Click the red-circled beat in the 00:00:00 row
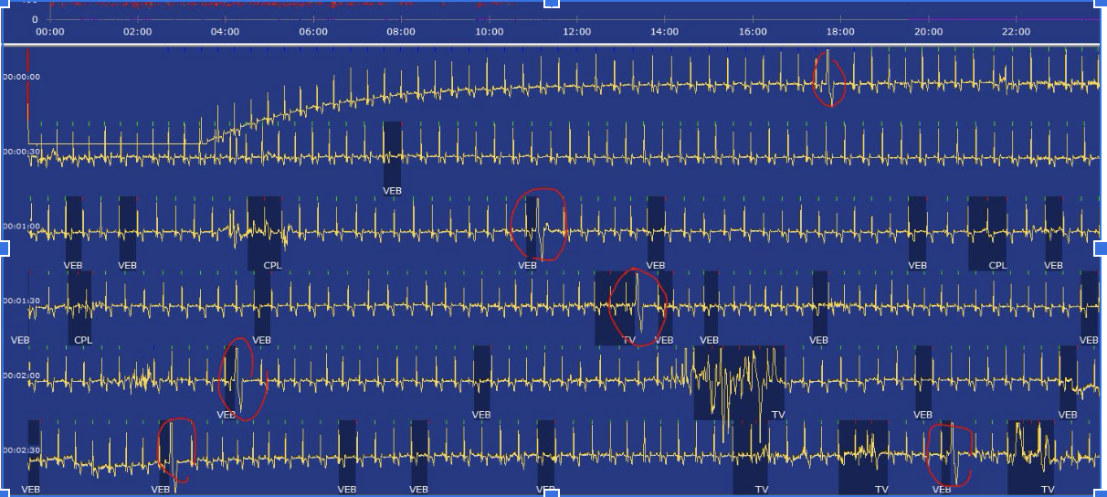This screenshot has width=1107, height=497. (829, 79)
